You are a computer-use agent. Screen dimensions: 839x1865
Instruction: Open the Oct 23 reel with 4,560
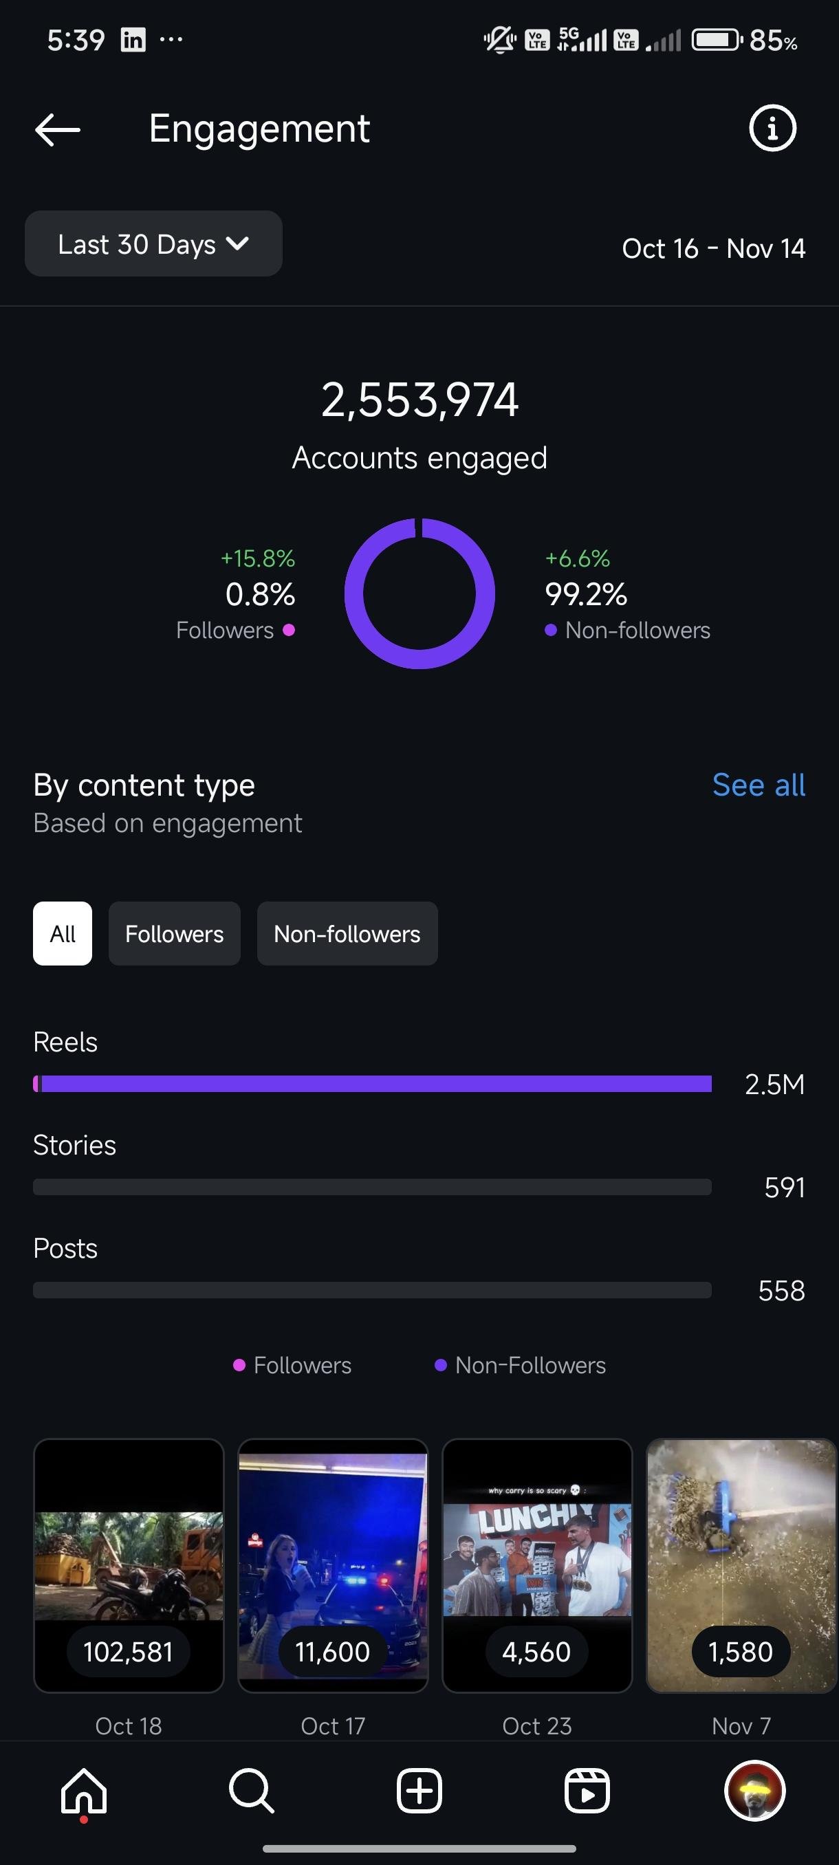pyautogui.click(x=537, y=1565)
